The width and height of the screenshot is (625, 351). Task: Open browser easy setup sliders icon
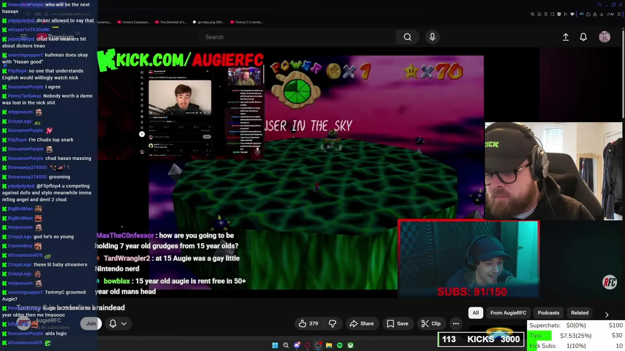coord(619,14)
